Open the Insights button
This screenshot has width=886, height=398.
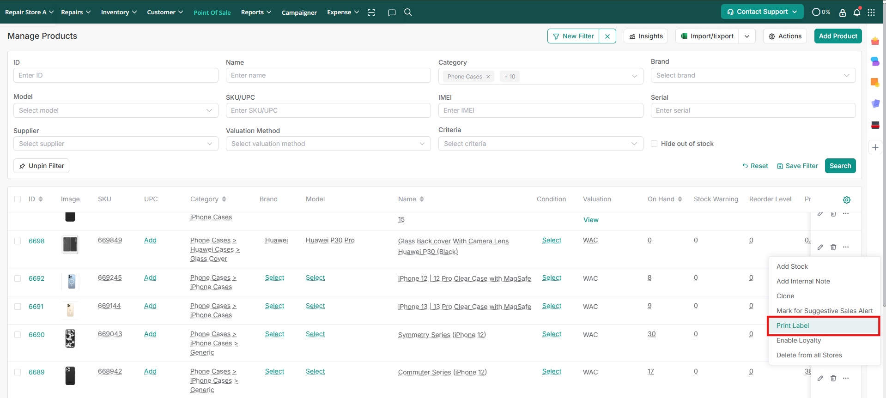point(646,36)
